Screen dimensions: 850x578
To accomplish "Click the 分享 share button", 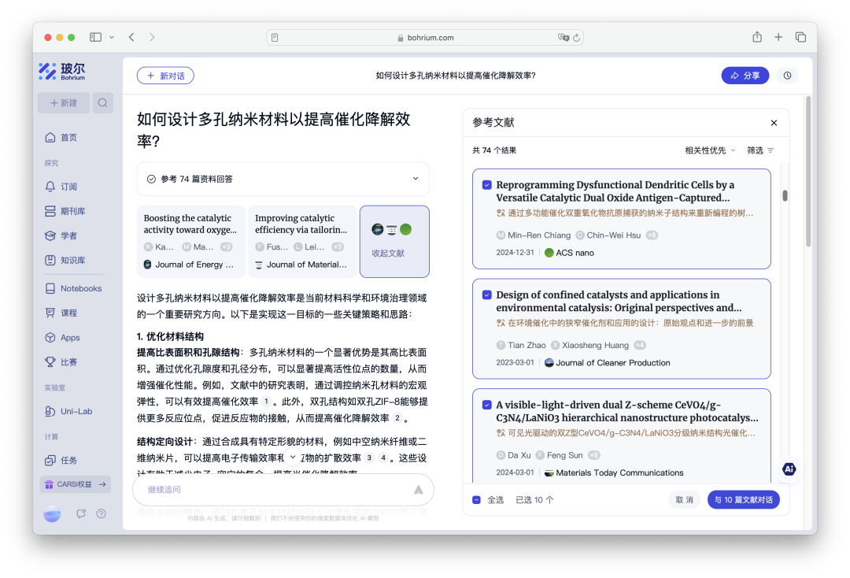I will tap(745, 76).
